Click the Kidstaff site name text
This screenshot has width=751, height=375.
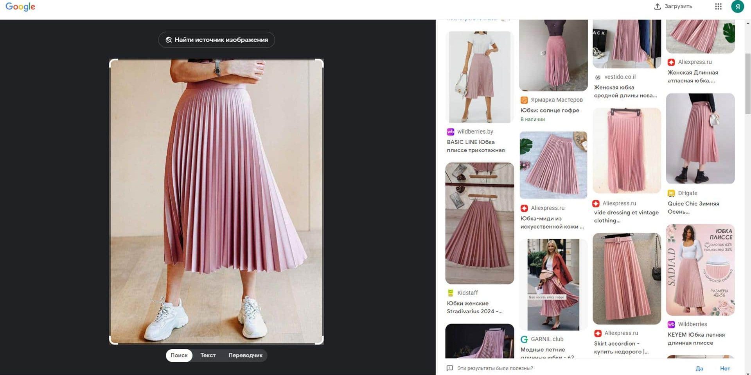point(467,293)
